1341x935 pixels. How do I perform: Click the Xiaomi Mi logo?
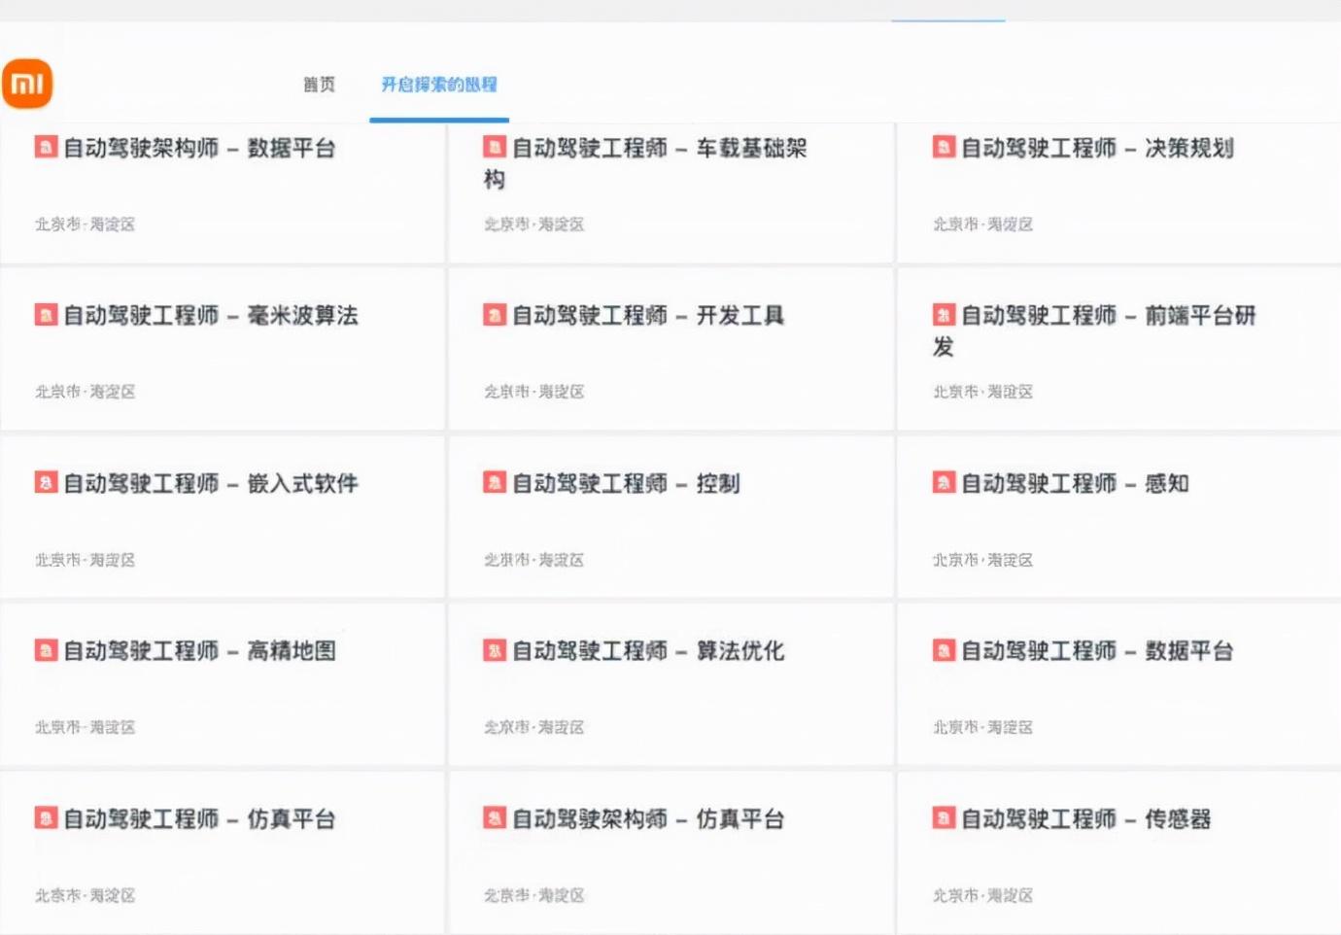[29, 83]
